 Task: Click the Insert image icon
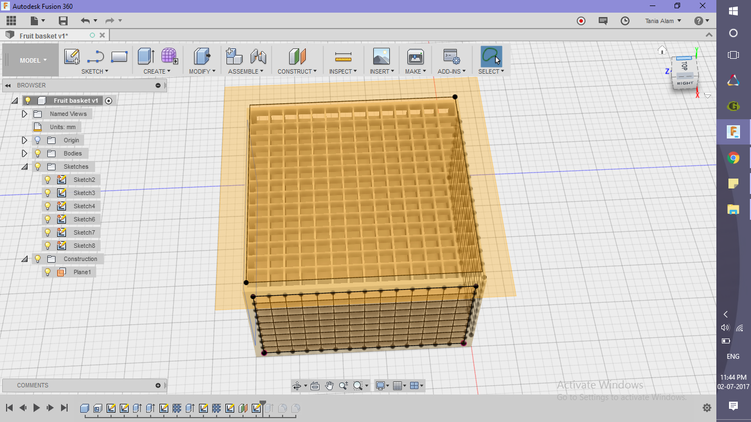(382, 57)
